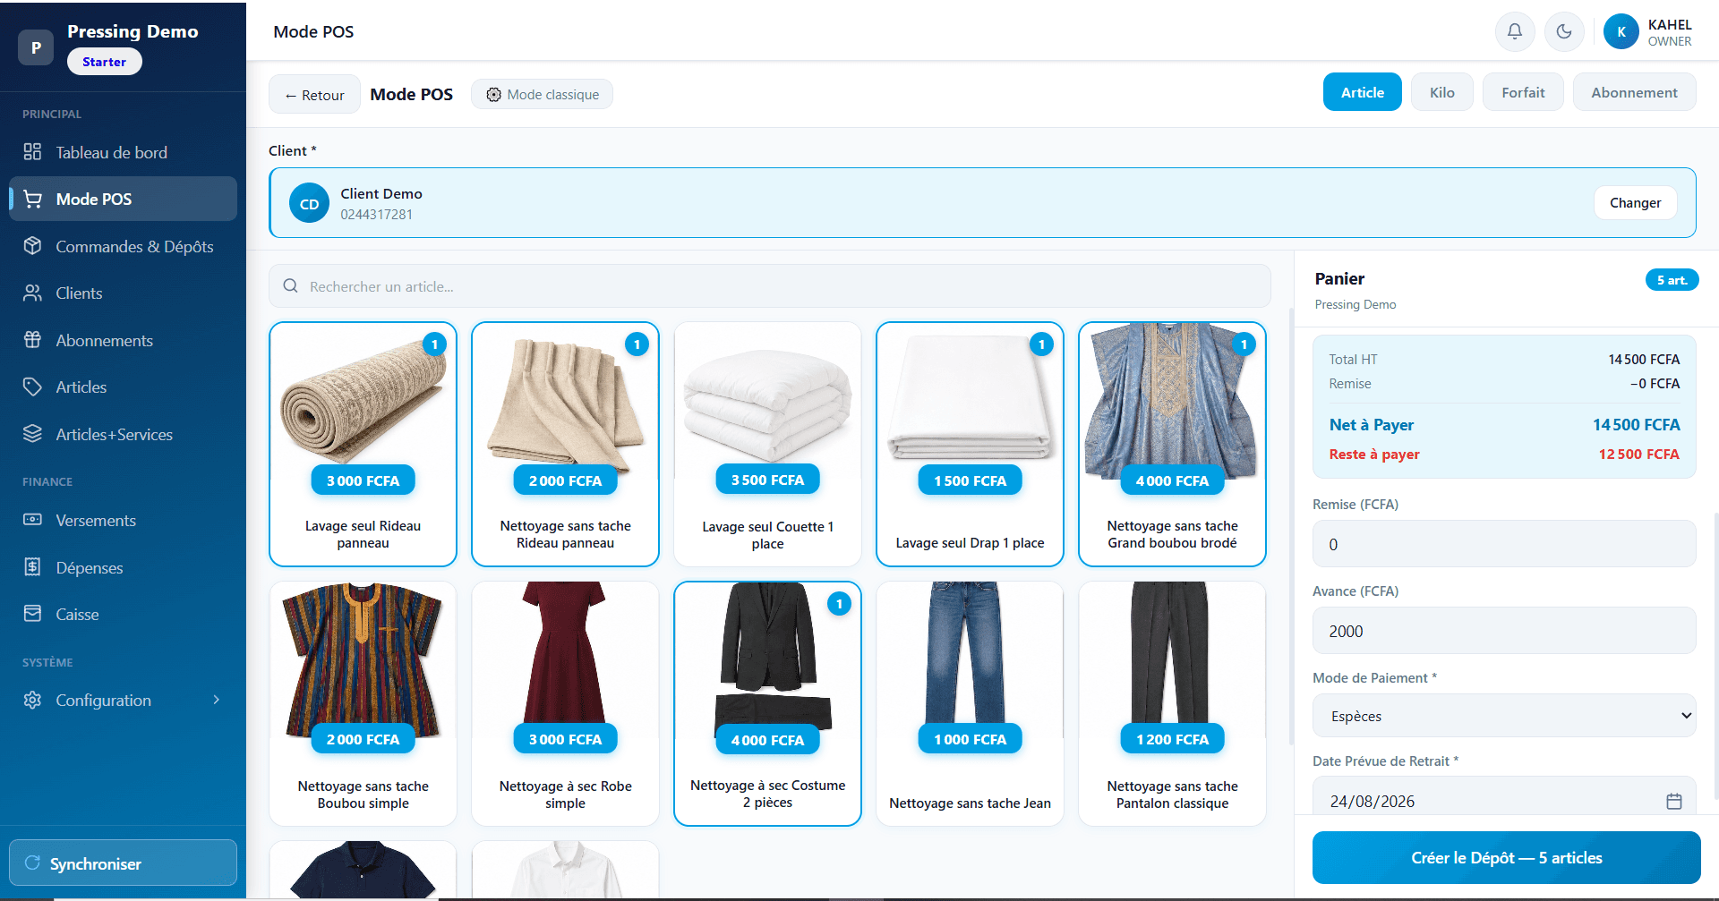Open the Mode de Paiement dropdown
The width and height of the screenshot is (1719, 901).
pyautogui.click(x=1504, y=716)
